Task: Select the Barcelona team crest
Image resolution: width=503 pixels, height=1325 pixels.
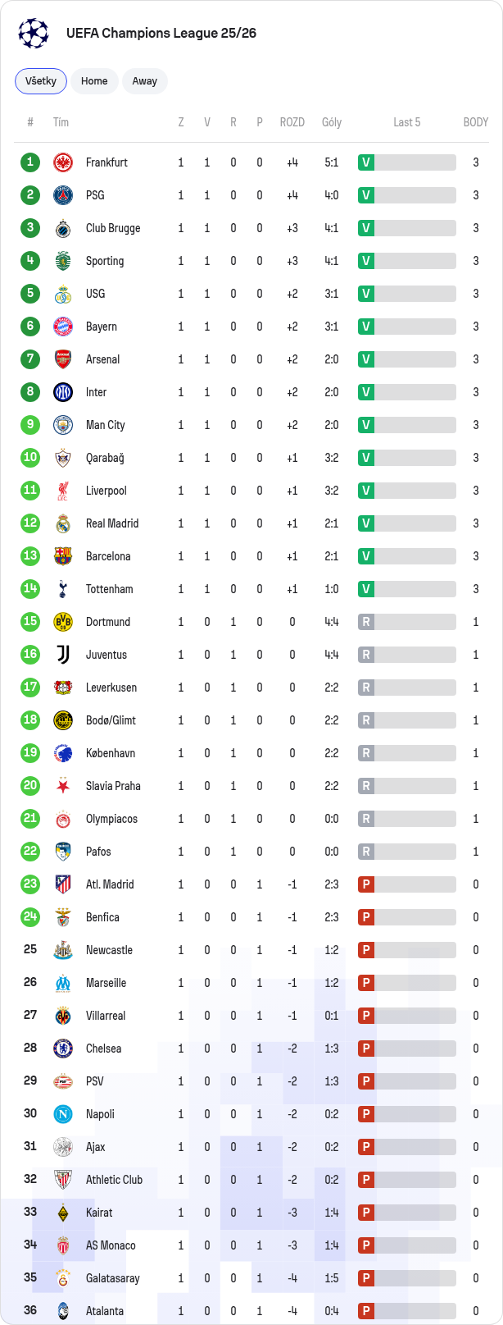Action: [63, 556]
